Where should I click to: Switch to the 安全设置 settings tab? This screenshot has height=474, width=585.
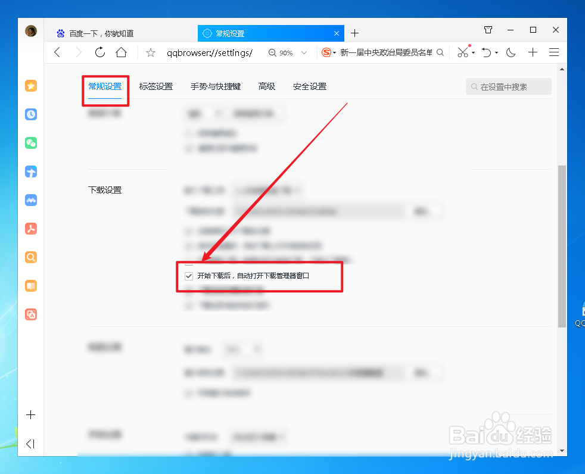(x=309, y=86)
